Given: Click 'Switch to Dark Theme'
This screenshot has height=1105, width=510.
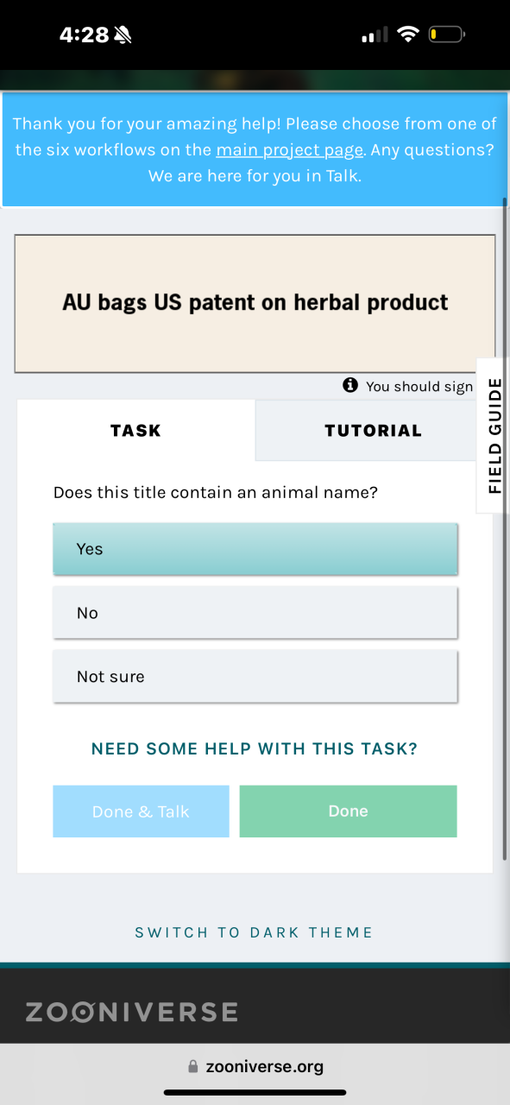Looking at the screenshot, I should coord(255,932).
